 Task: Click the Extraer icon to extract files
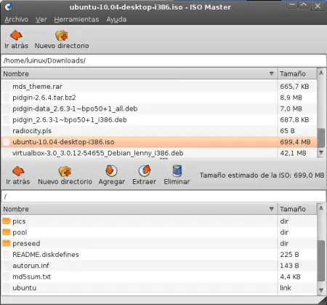coord(145,171)
